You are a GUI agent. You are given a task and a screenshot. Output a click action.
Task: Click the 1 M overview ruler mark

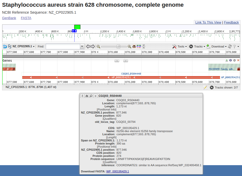pyautogui.click(x=86, y=31)
